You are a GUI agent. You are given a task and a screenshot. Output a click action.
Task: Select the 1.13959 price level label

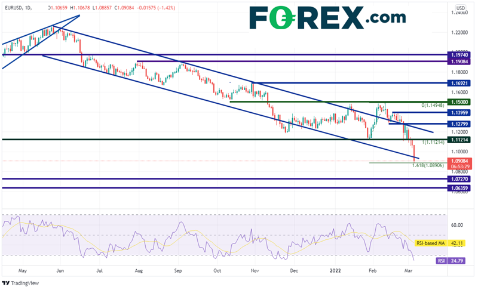(459, 113)
